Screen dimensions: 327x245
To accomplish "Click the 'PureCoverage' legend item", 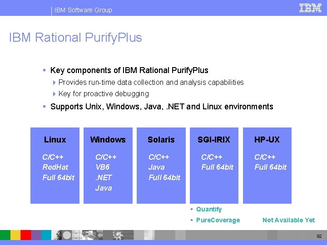I will (x=218, y=220).
